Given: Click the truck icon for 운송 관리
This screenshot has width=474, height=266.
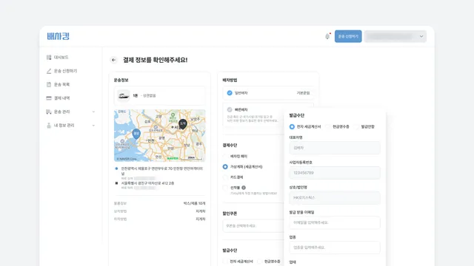Looking at the screenshot, I should [x=49, y=112].
